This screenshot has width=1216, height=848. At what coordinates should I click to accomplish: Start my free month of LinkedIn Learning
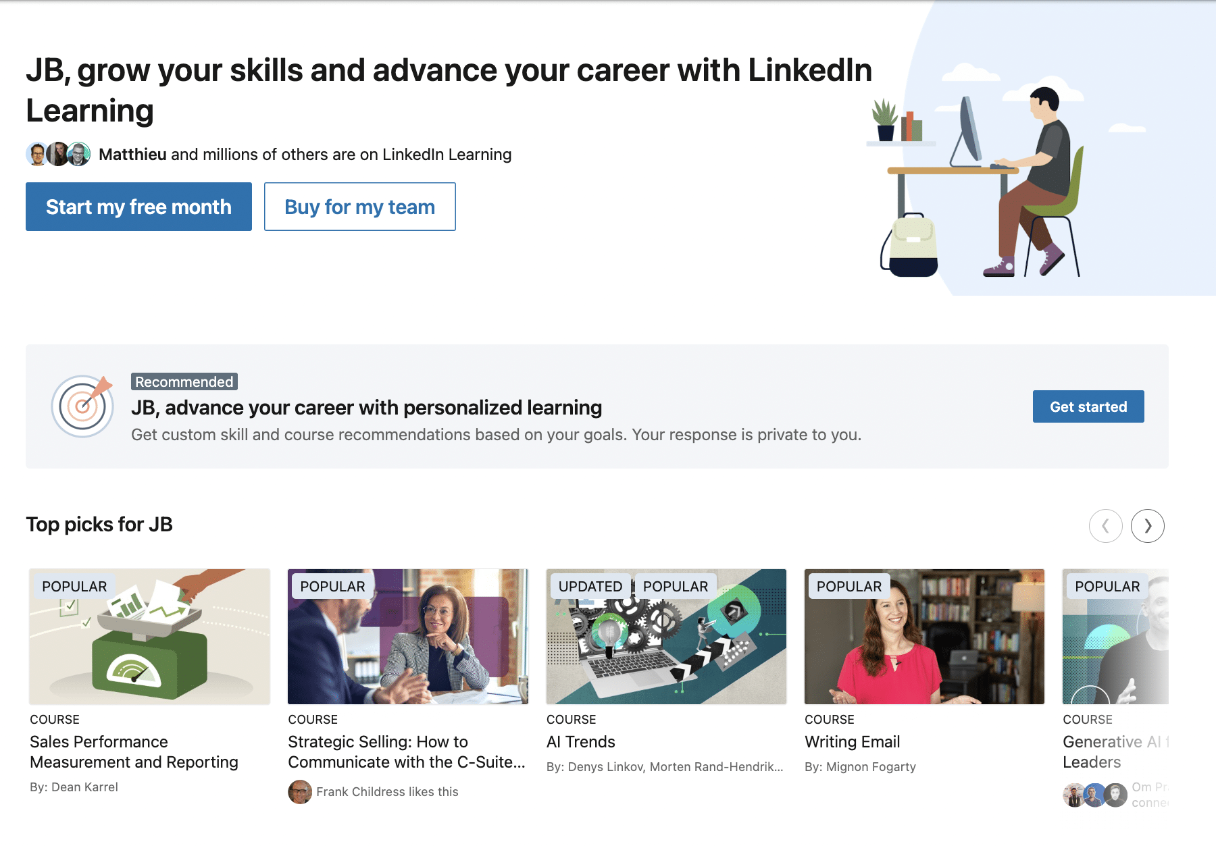coord(138,207)
